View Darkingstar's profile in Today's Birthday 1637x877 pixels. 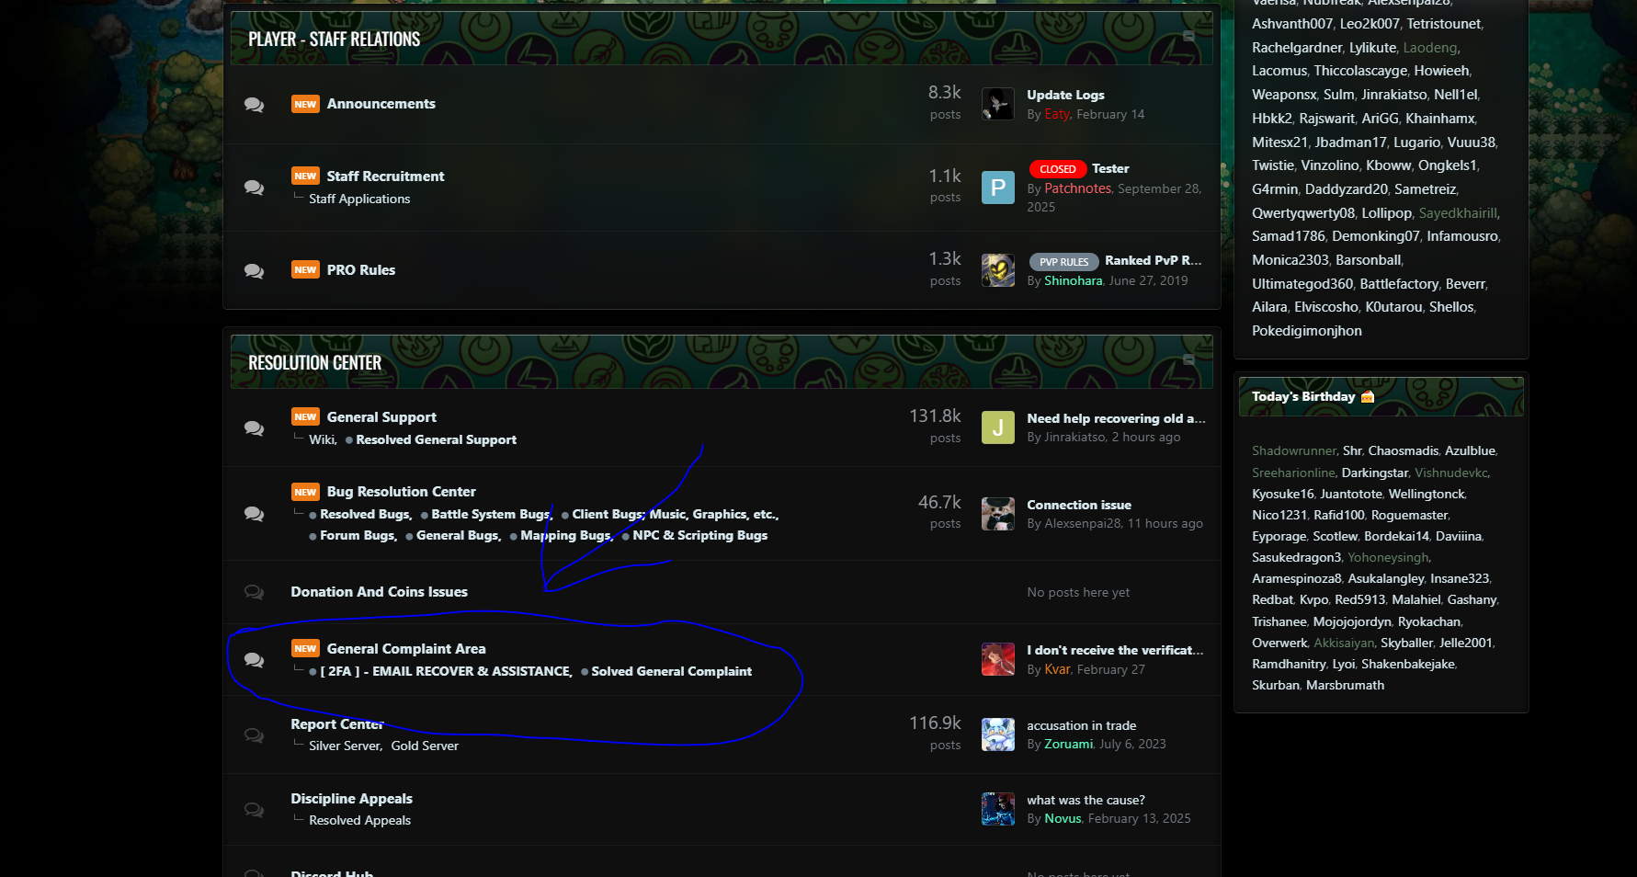(1374, 473)
